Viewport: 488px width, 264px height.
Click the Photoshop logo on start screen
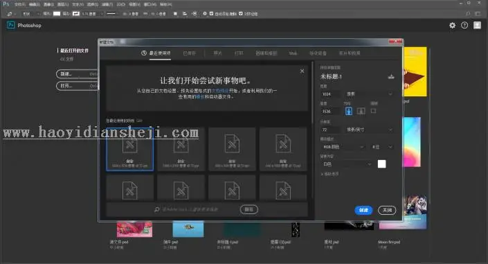point(11,25)
